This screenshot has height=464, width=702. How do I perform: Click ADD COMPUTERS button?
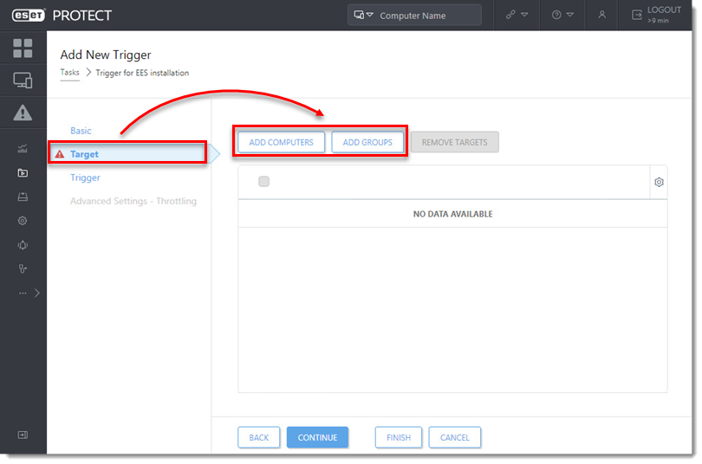(x=281, y=142)
